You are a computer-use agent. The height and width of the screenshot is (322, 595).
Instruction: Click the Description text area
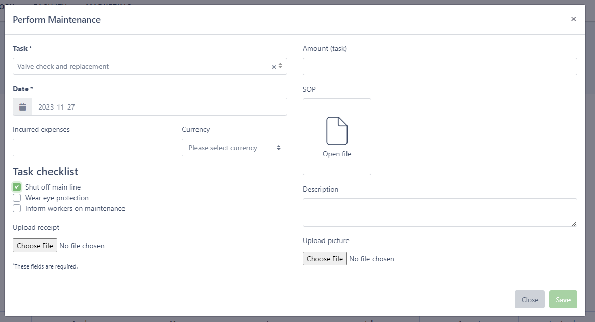439,212
